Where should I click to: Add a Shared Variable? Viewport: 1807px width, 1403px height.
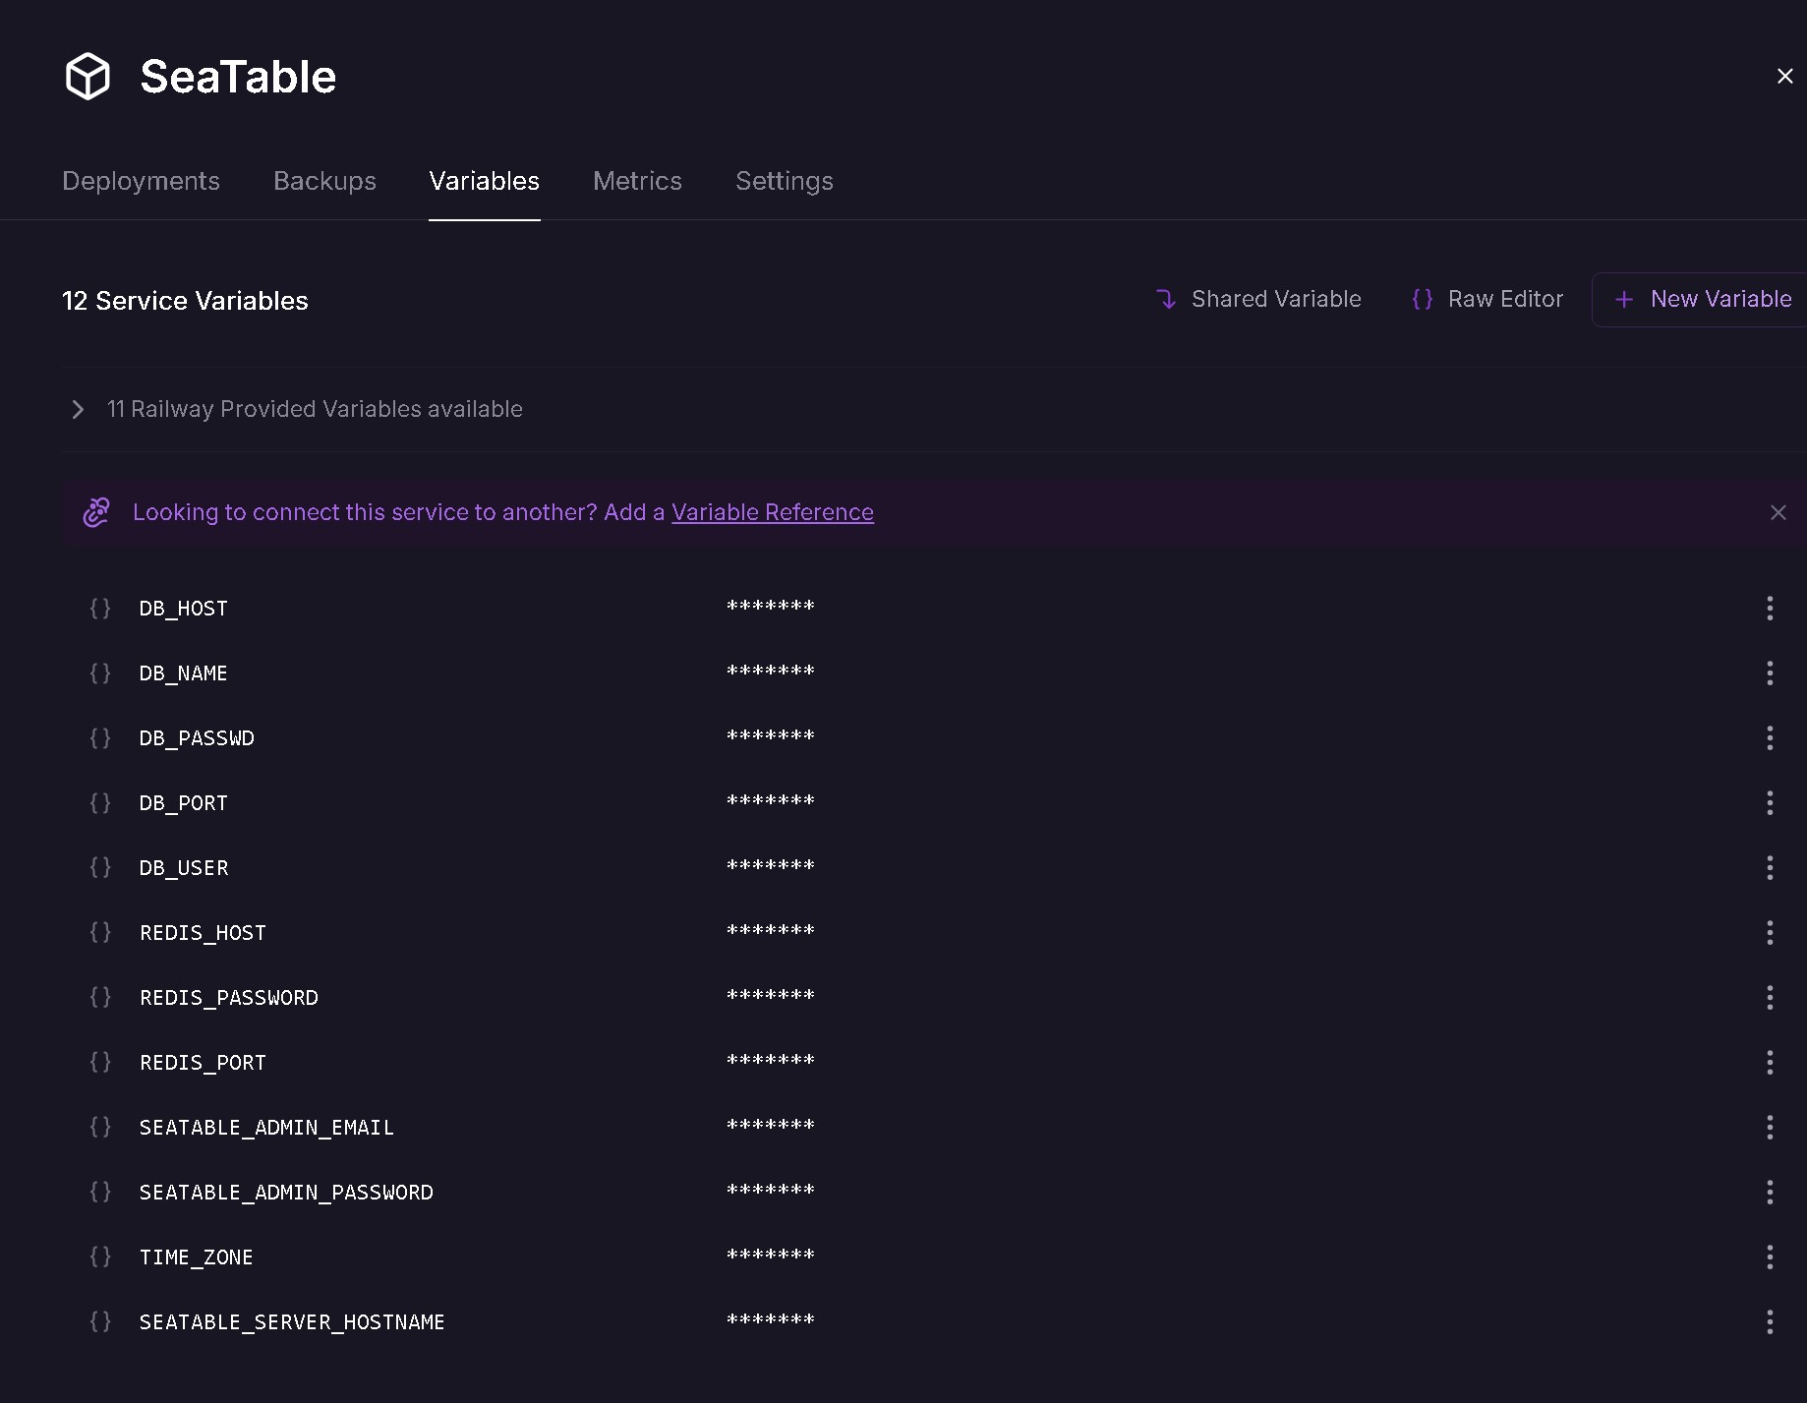1259,299
